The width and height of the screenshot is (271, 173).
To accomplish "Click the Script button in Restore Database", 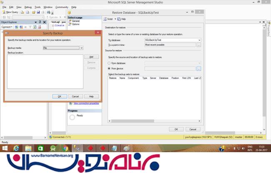I will 108,19.
